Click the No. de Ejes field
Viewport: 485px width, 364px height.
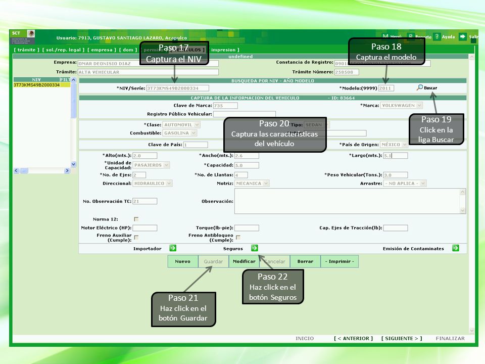click(139, 175)
